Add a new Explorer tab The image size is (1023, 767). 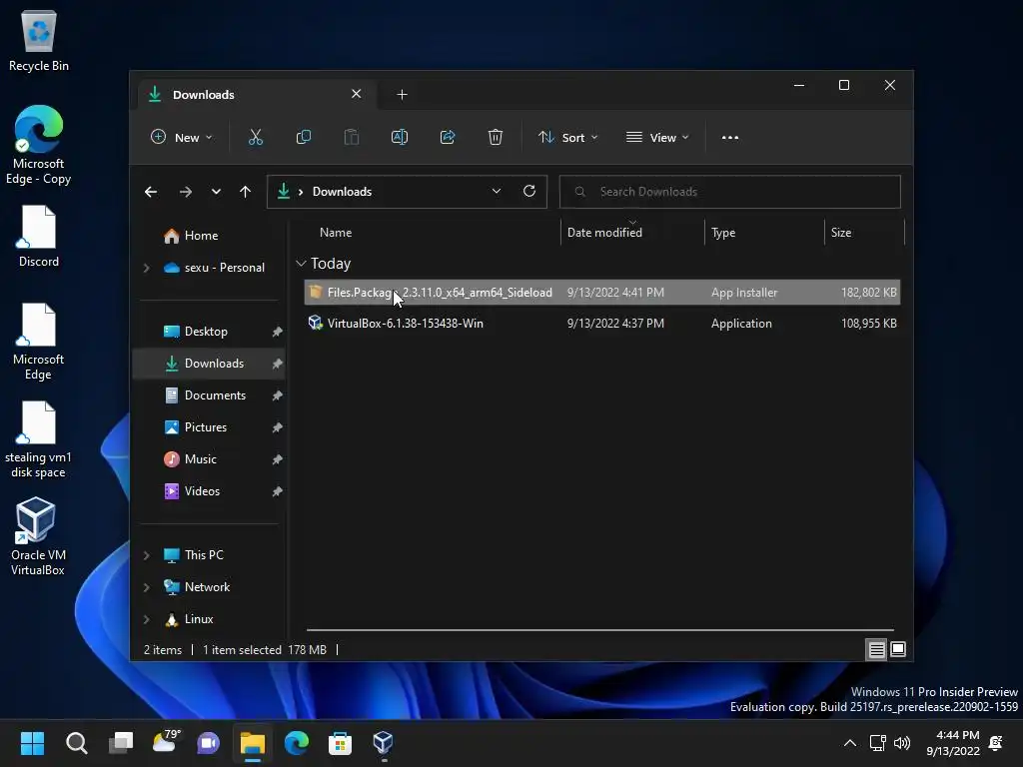[x=402, y=95]
